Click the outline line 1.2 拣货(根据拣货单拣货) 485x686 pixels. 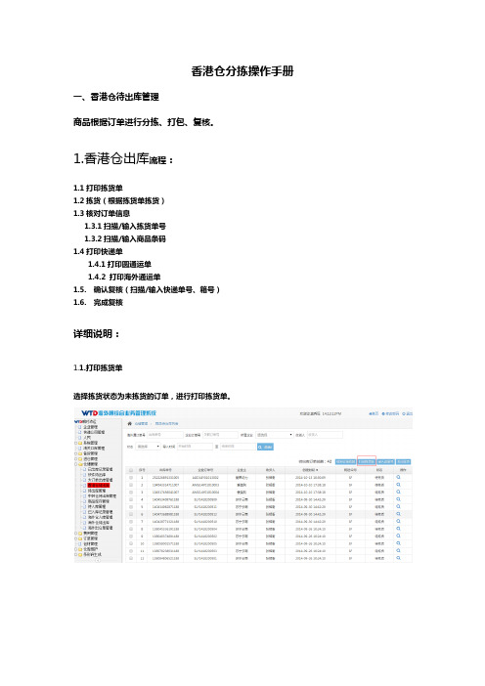[x=119, y=200]
